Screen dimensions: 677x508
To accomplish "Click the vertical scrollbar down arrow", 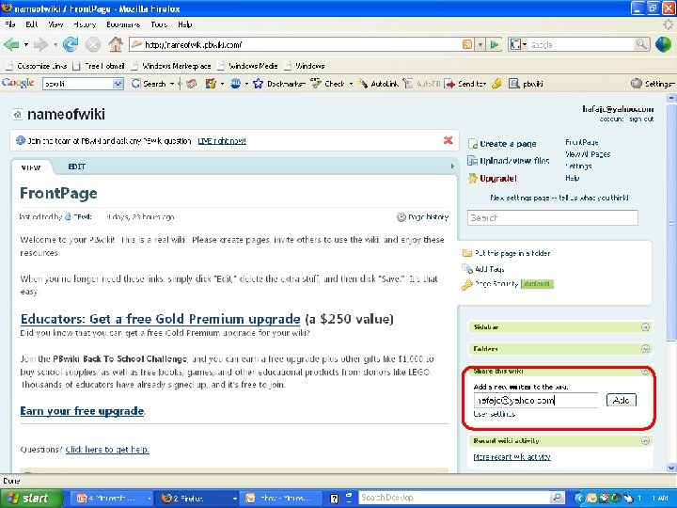I will coord(671,468).
